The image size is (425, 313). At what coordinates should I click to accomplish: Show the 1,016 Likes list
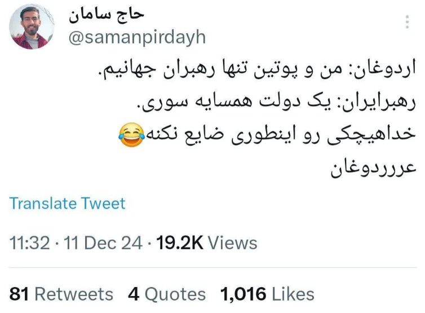267,294
